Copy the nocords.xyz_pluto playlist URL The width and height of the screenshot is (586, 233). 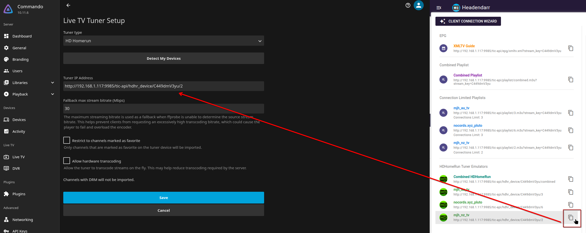click(570, 130)
